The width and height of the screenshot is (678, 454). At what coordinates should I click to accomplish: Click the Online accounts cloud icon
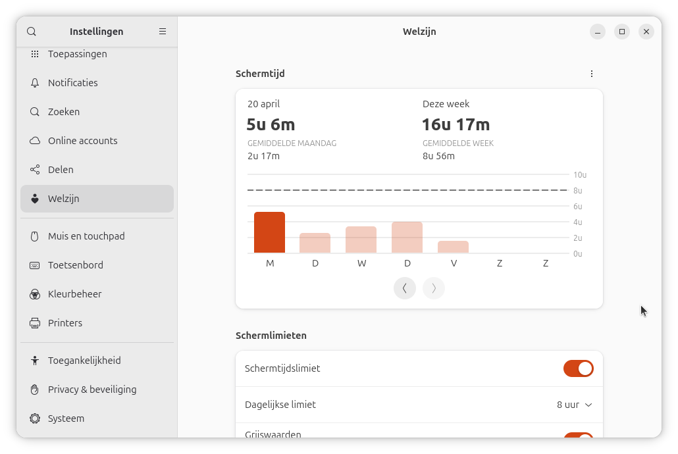coord(35,141)
